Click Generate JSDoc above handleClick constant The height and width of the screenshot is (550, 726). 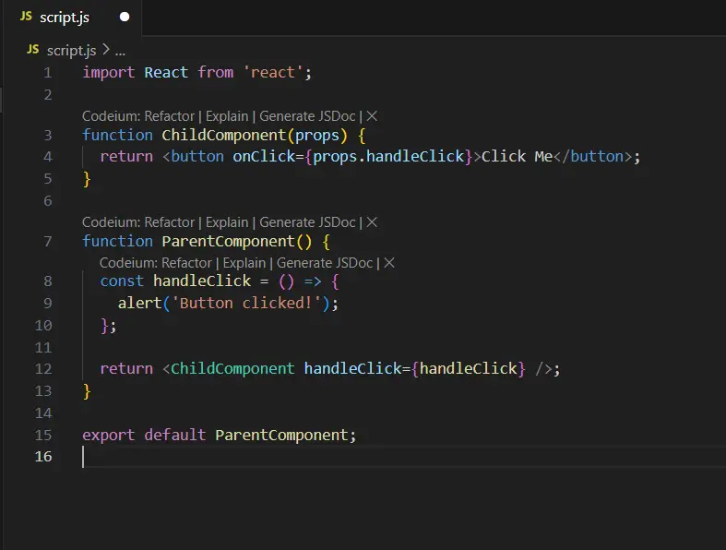(x=325, y=263)
